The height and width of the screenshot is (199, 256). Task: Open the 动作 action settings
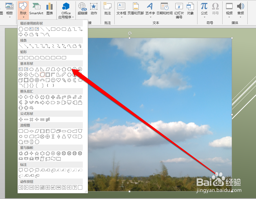click(94, 9)
